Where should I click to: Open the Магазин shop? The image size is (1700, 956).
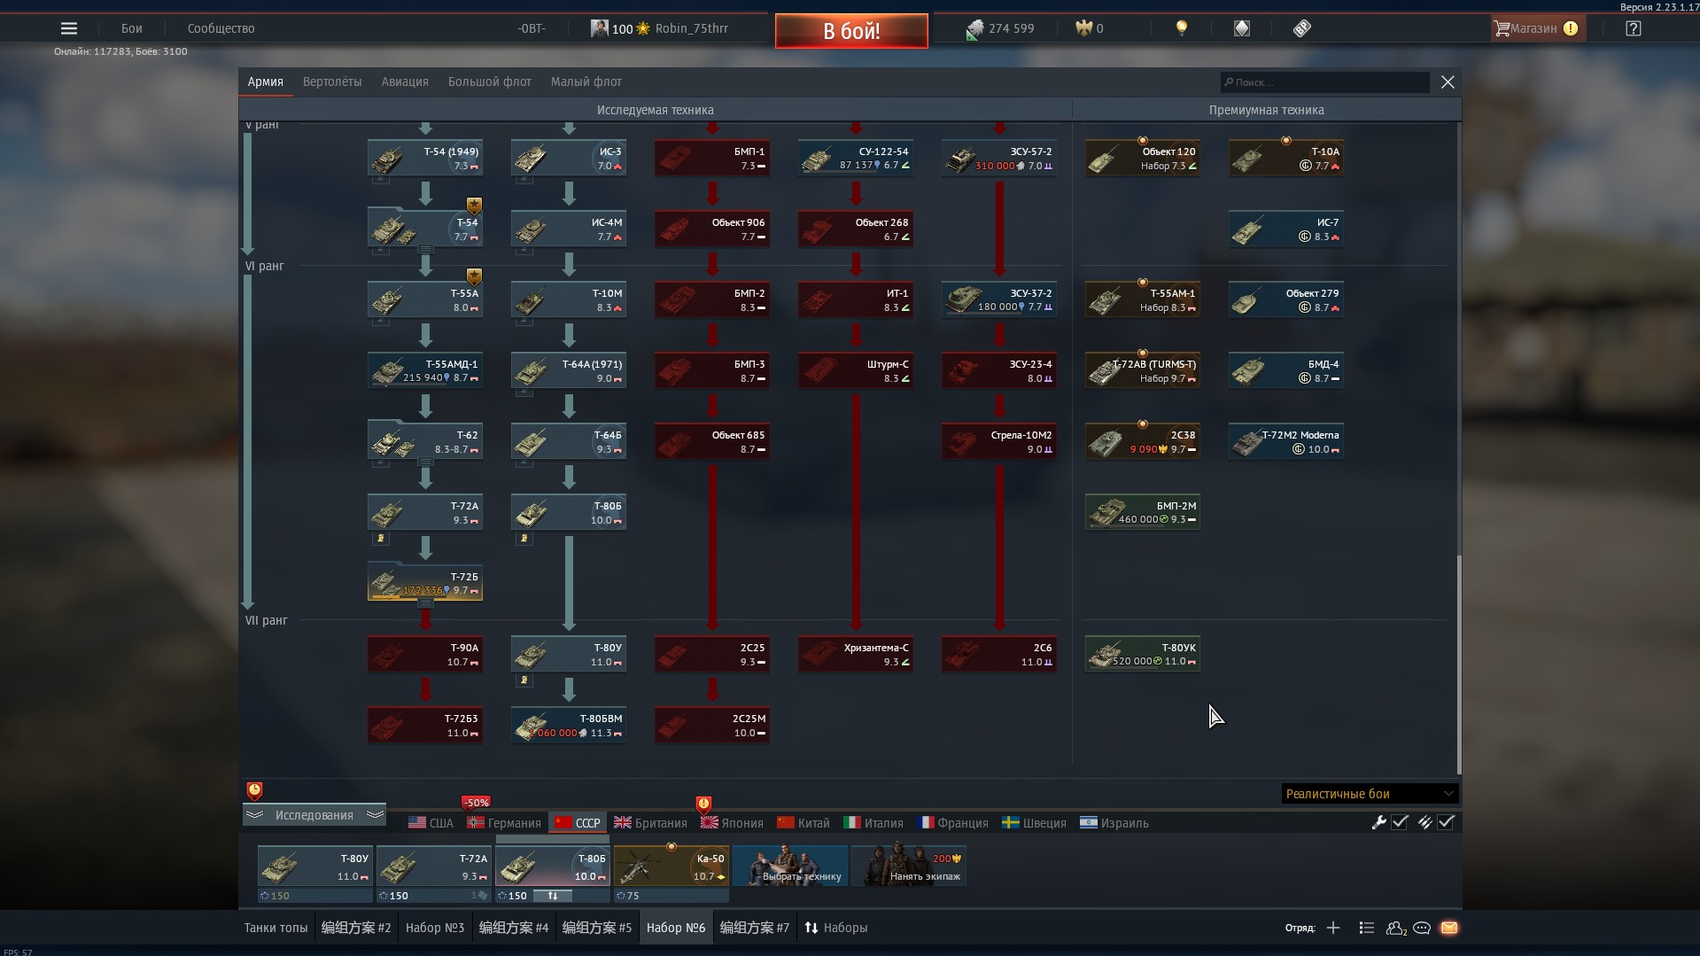(1536, 28)
